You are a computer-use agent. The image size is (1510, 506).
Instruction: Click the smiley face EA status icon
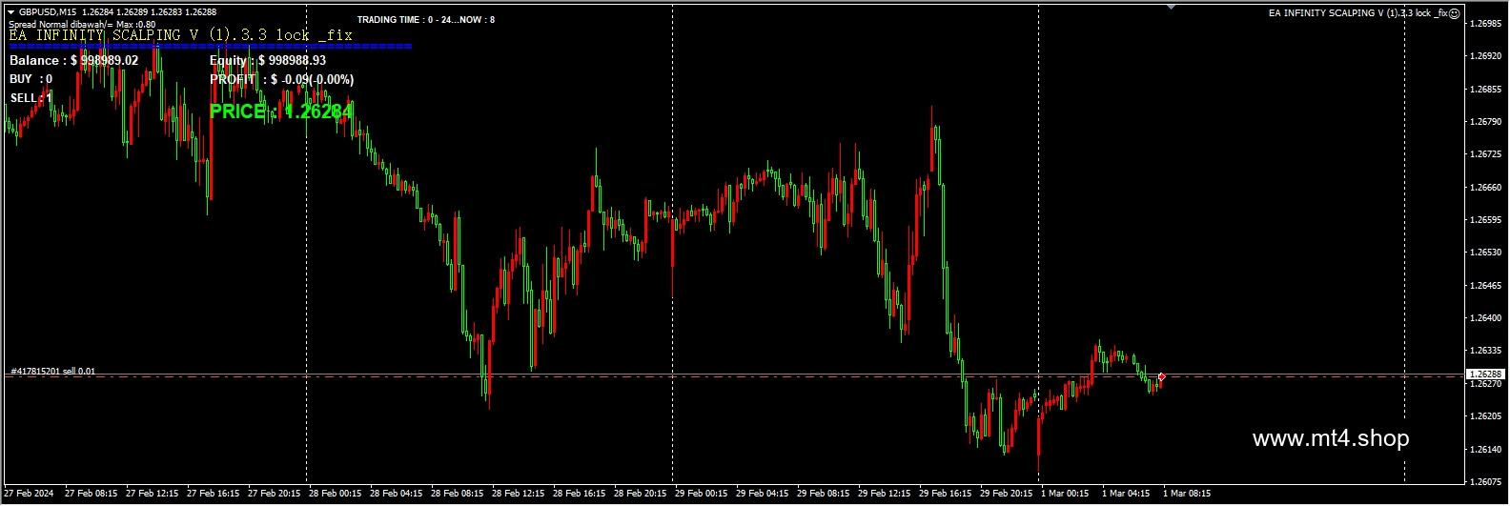click(1455, 13)
